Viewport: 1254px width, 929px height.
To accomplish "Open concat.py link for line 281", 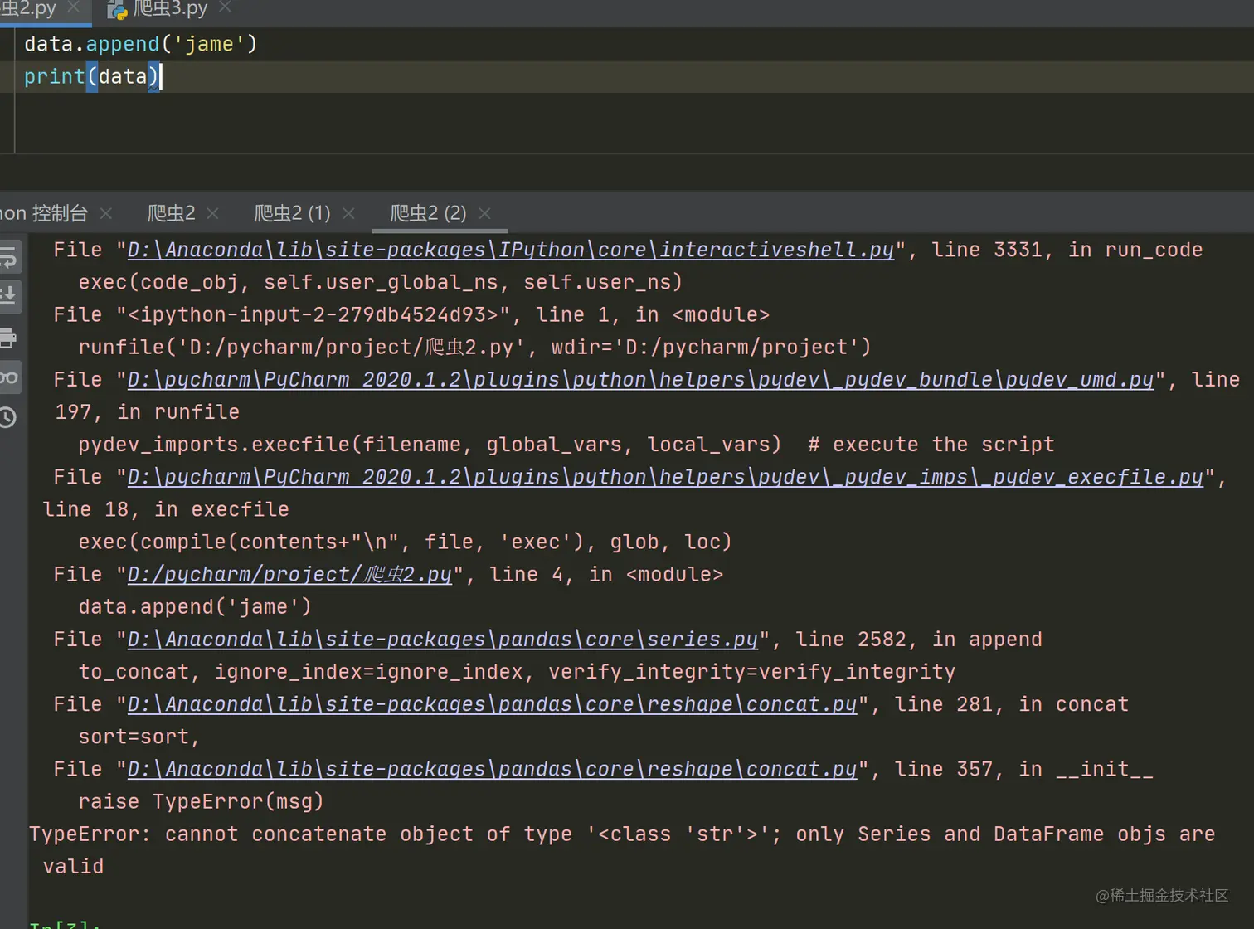I will 492,703.
